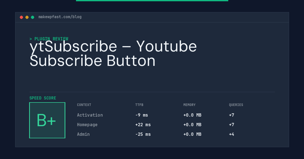Click the SPEED SCORE label
This screenshot has height=159, width=304.
(x=43, y=98)
